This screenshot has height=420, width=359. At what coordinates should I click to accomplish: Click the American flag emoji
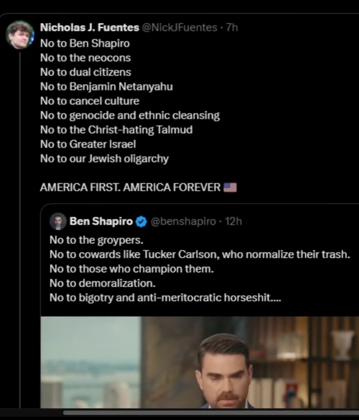coord(230,188)
